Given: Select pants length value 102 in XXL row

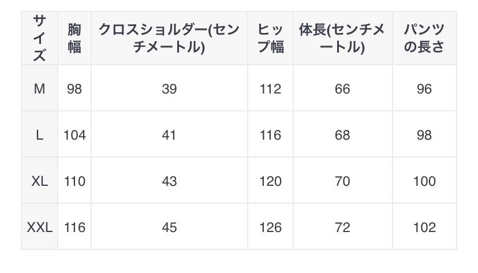Looking at the screenshot, I should click(x=424, y=227).
